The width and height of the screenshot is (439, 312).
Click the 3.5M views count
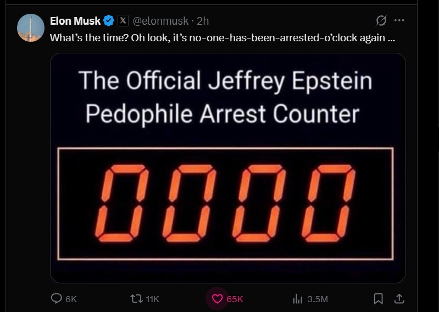pyautogui.click(x=318, y=299)
